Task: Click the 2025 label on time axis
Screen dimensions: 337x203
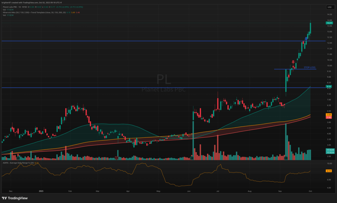Action: click(x=41, y=191)
